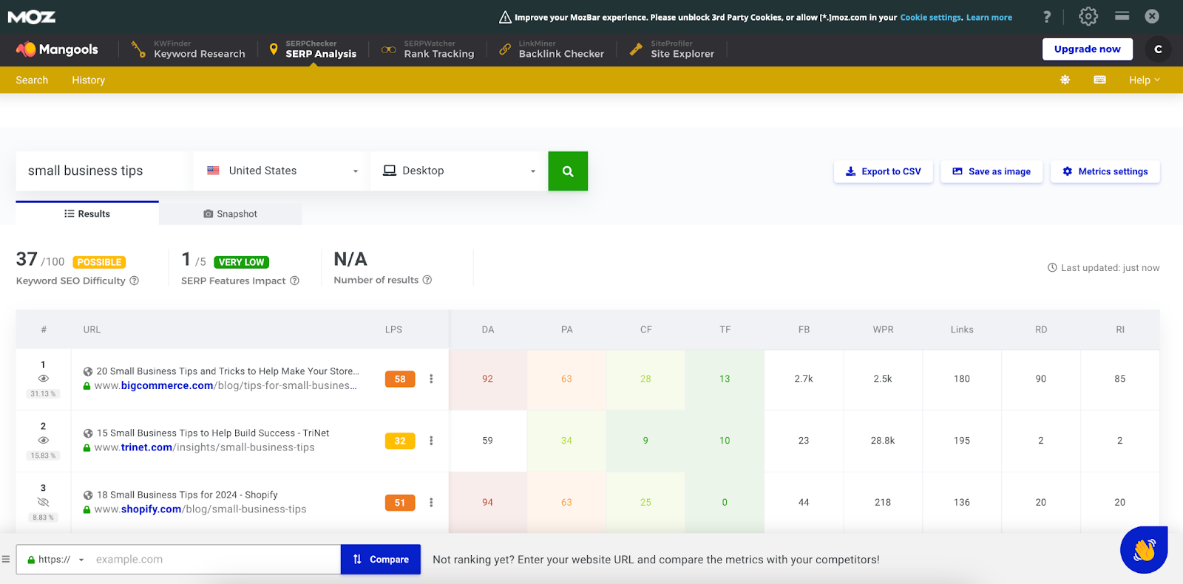The width and height of the screenshot is (1183, 584).
Task: Click LPS score 58 badge
Action: [400, 379]
